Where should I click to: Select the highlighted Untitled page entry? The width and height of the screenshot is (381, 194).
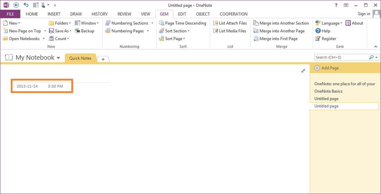(x=344, y=106)
